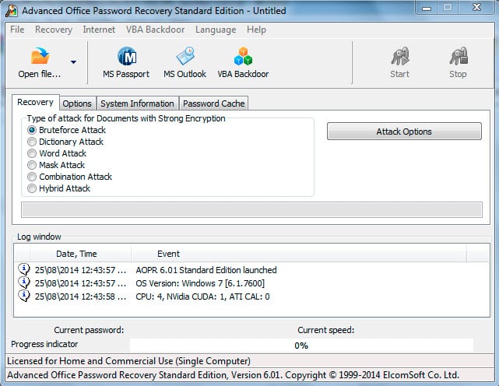Click the 'Current password:' label
The image size is (499, 386).
[x=89, y=330]
